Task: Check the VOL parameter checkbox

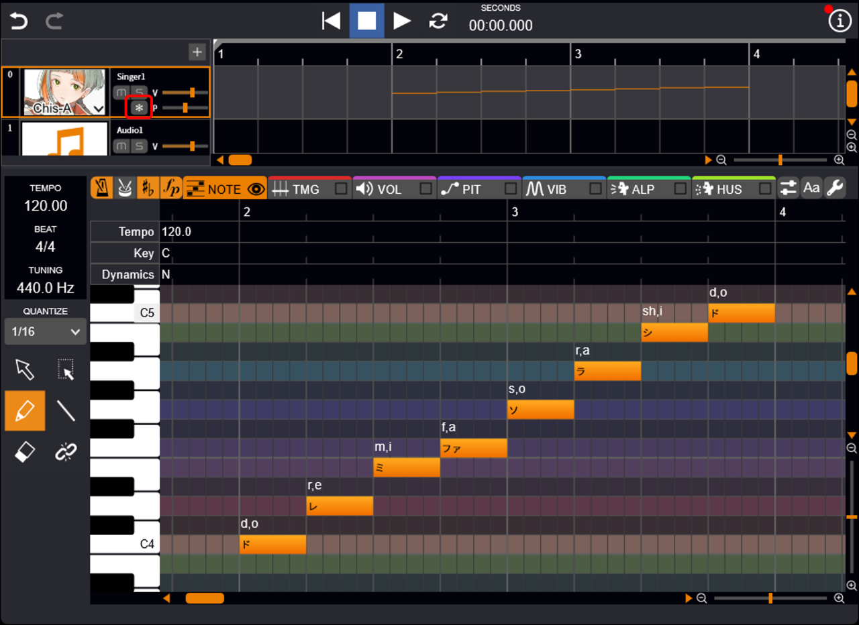Action: click(x=425, y=189)
